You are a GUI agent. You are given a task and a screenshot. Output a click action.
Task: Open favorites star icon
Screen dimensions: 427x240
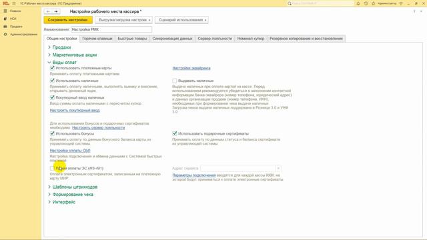374,3
